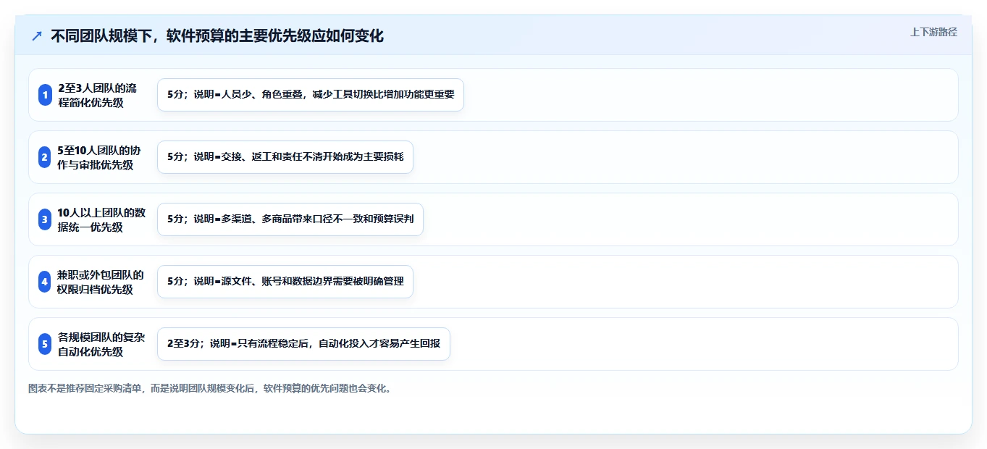Open the box about 交接、返工和责任不清
Screen dimensions: 987x449
coord(285,157)
